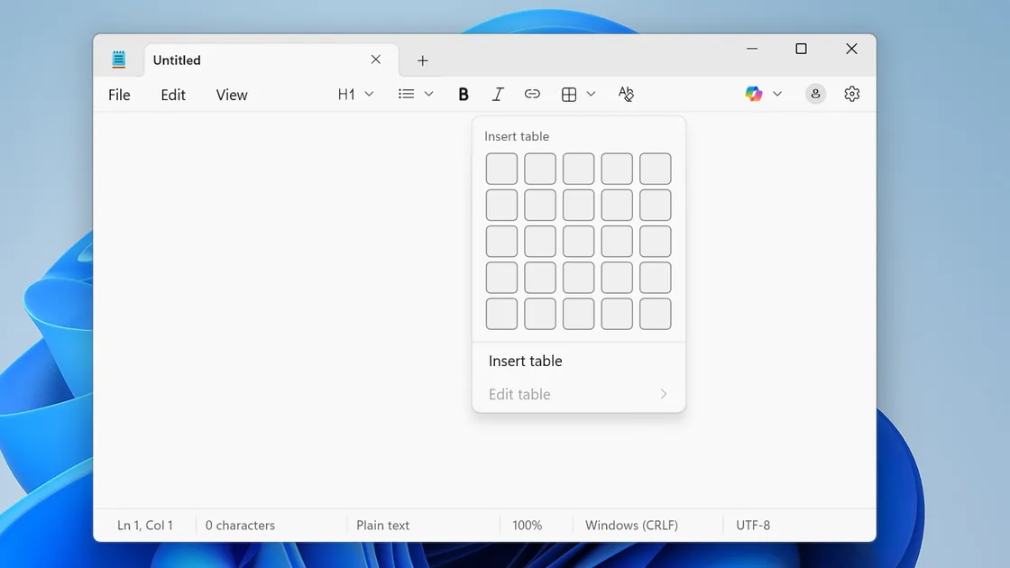The width and height of the screenshot is (1010, 568).
Task: Select the table formatting icon
Action: [568, 93]
